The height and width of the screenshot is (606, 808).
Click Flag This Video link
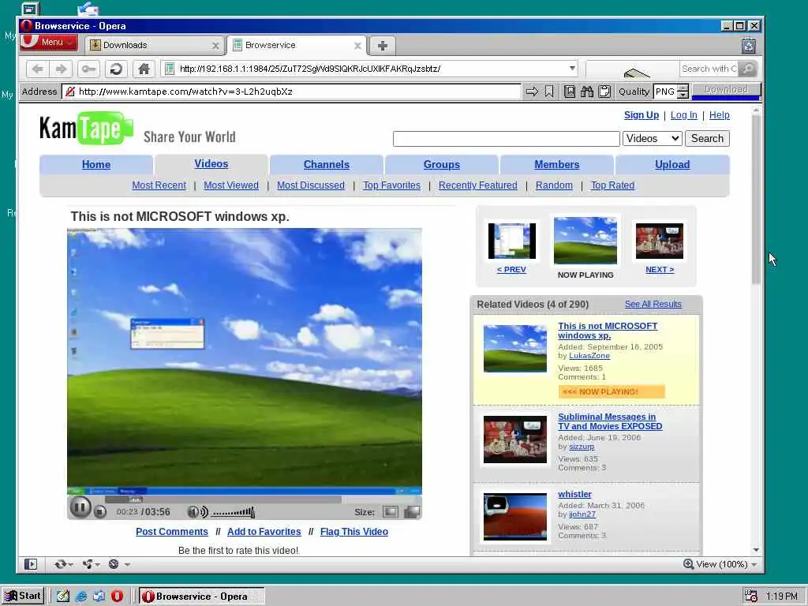click(354, 531)
